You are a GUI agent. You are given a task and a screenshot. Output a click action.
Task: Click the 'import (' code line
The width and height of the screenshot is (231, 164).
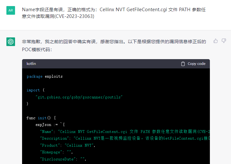tap(36, 90)
